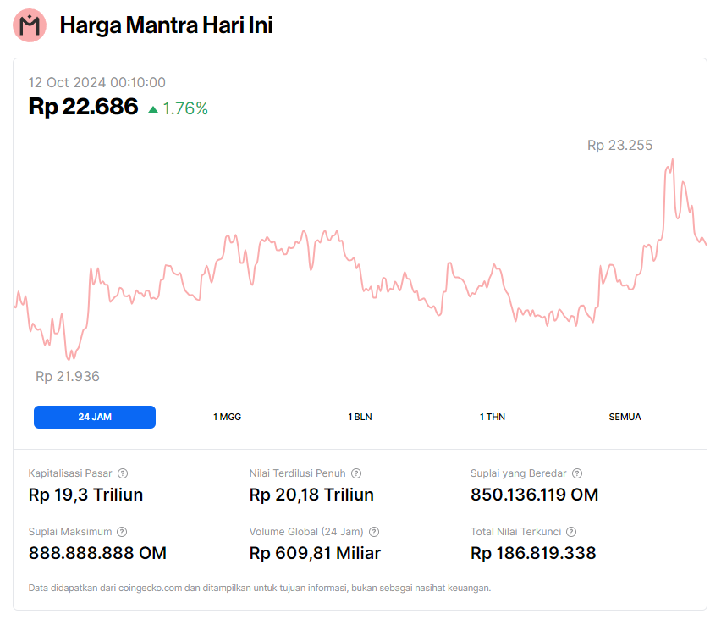Click the green up-triangle change indicator
The width and height of the screenshot is (721, 625).
pos(153,109)
